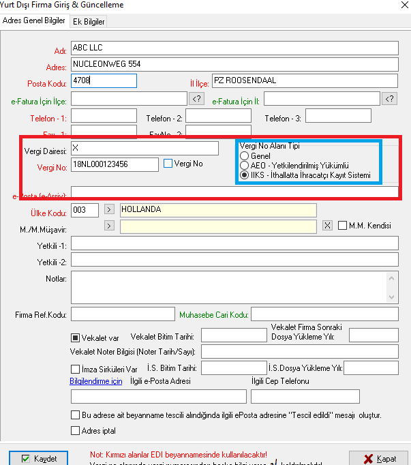Click the İlgili e-Posta Adresi field
Image resolution: width=411 pixels, height=465 pixels.
click(x=159, y=397)
